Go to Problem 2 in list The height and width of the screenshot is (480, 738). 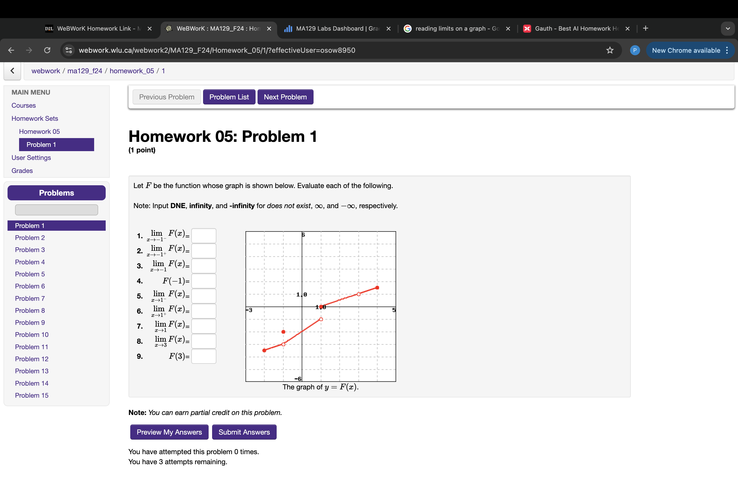30,237
